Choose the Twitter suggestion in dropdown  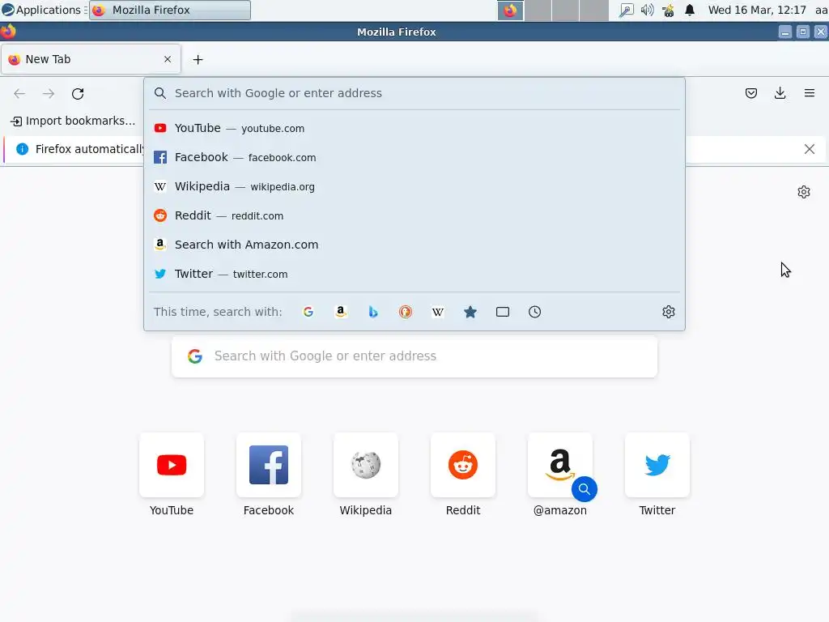click(414, 274)
